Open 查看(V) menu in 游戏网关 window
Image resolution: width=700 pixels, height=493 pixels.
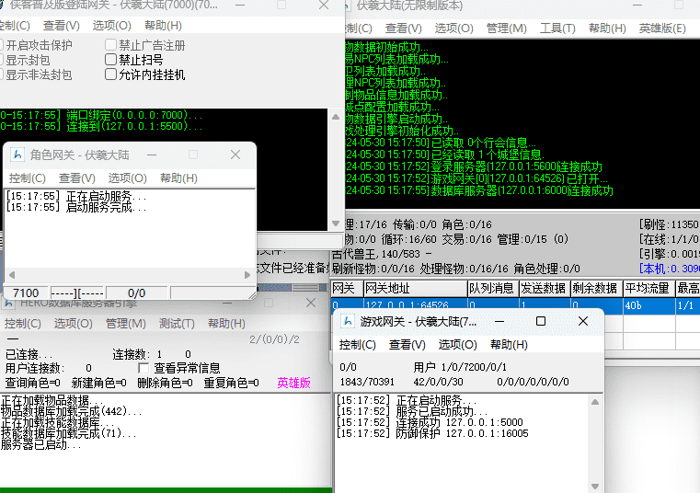click(x=407, y=345)
